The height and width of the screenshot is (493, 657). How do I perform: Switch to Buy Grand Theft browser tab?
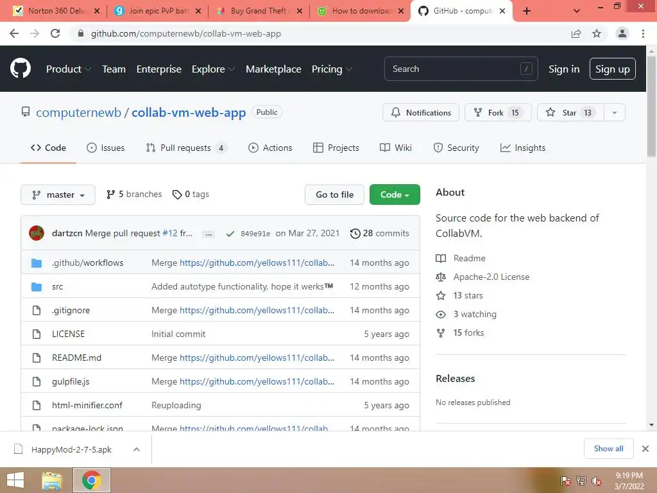click(259, 12)
